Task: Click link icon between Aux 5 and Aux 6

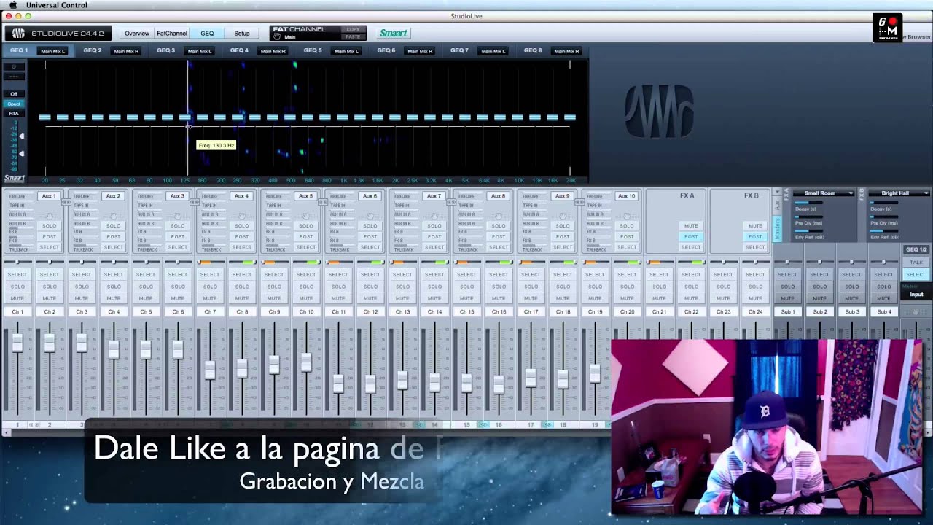Action: [323, 202]
